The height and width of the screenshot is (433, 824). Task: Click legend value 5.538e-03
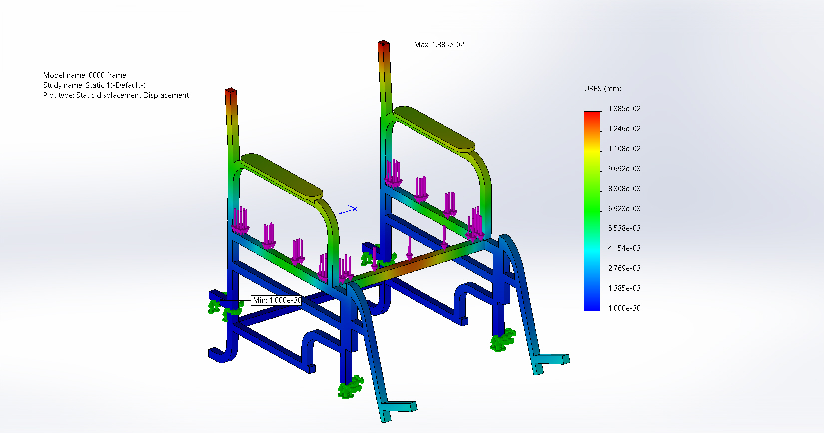624,228
